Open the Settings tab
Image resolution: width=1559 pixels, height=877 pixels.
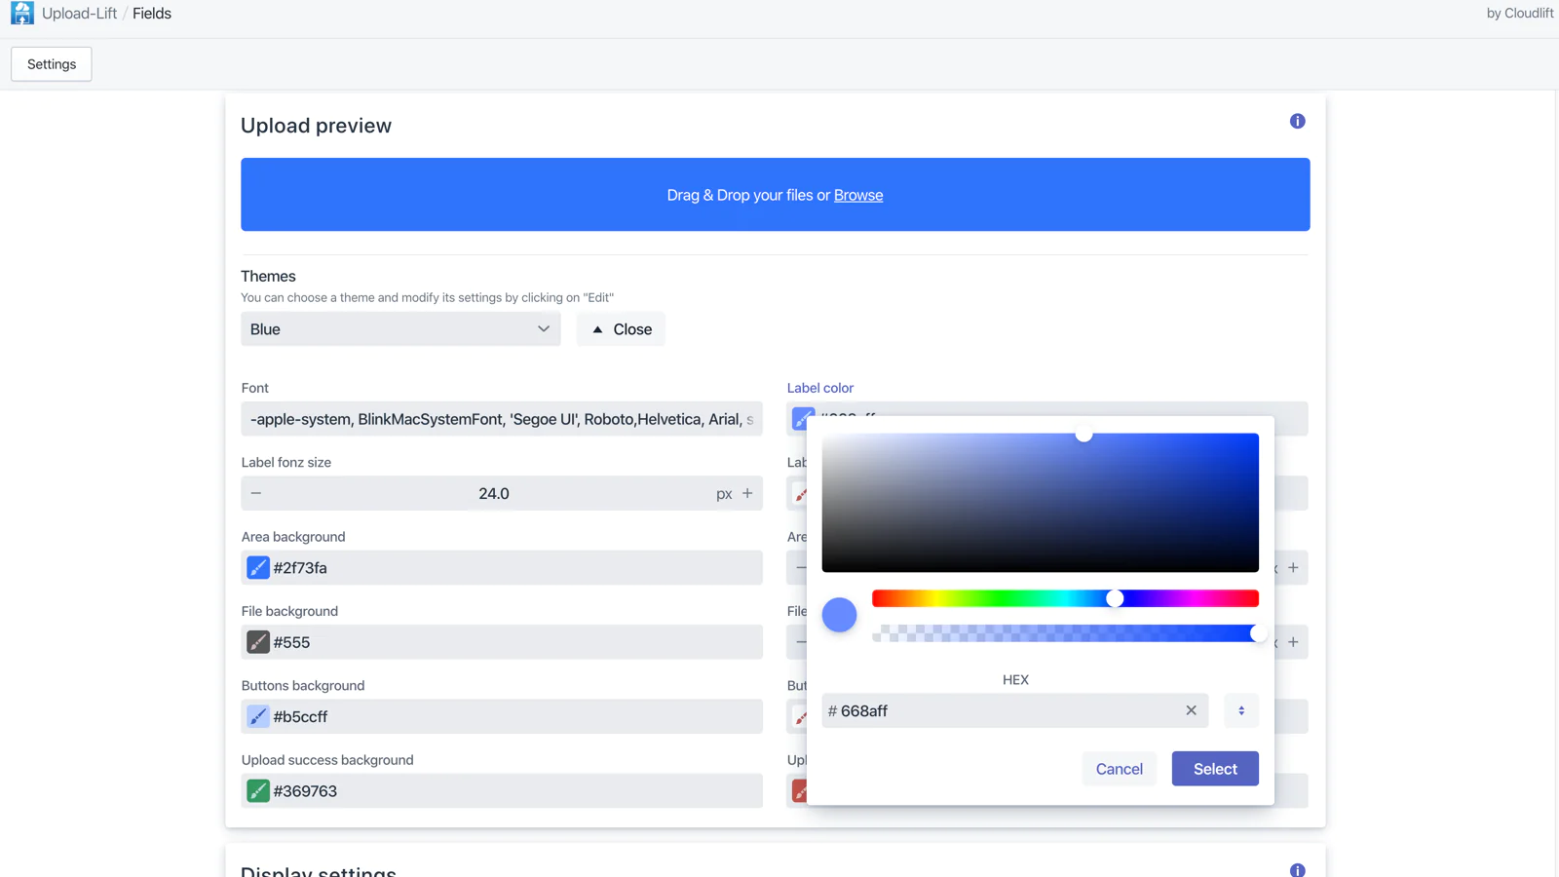point(52,64)
